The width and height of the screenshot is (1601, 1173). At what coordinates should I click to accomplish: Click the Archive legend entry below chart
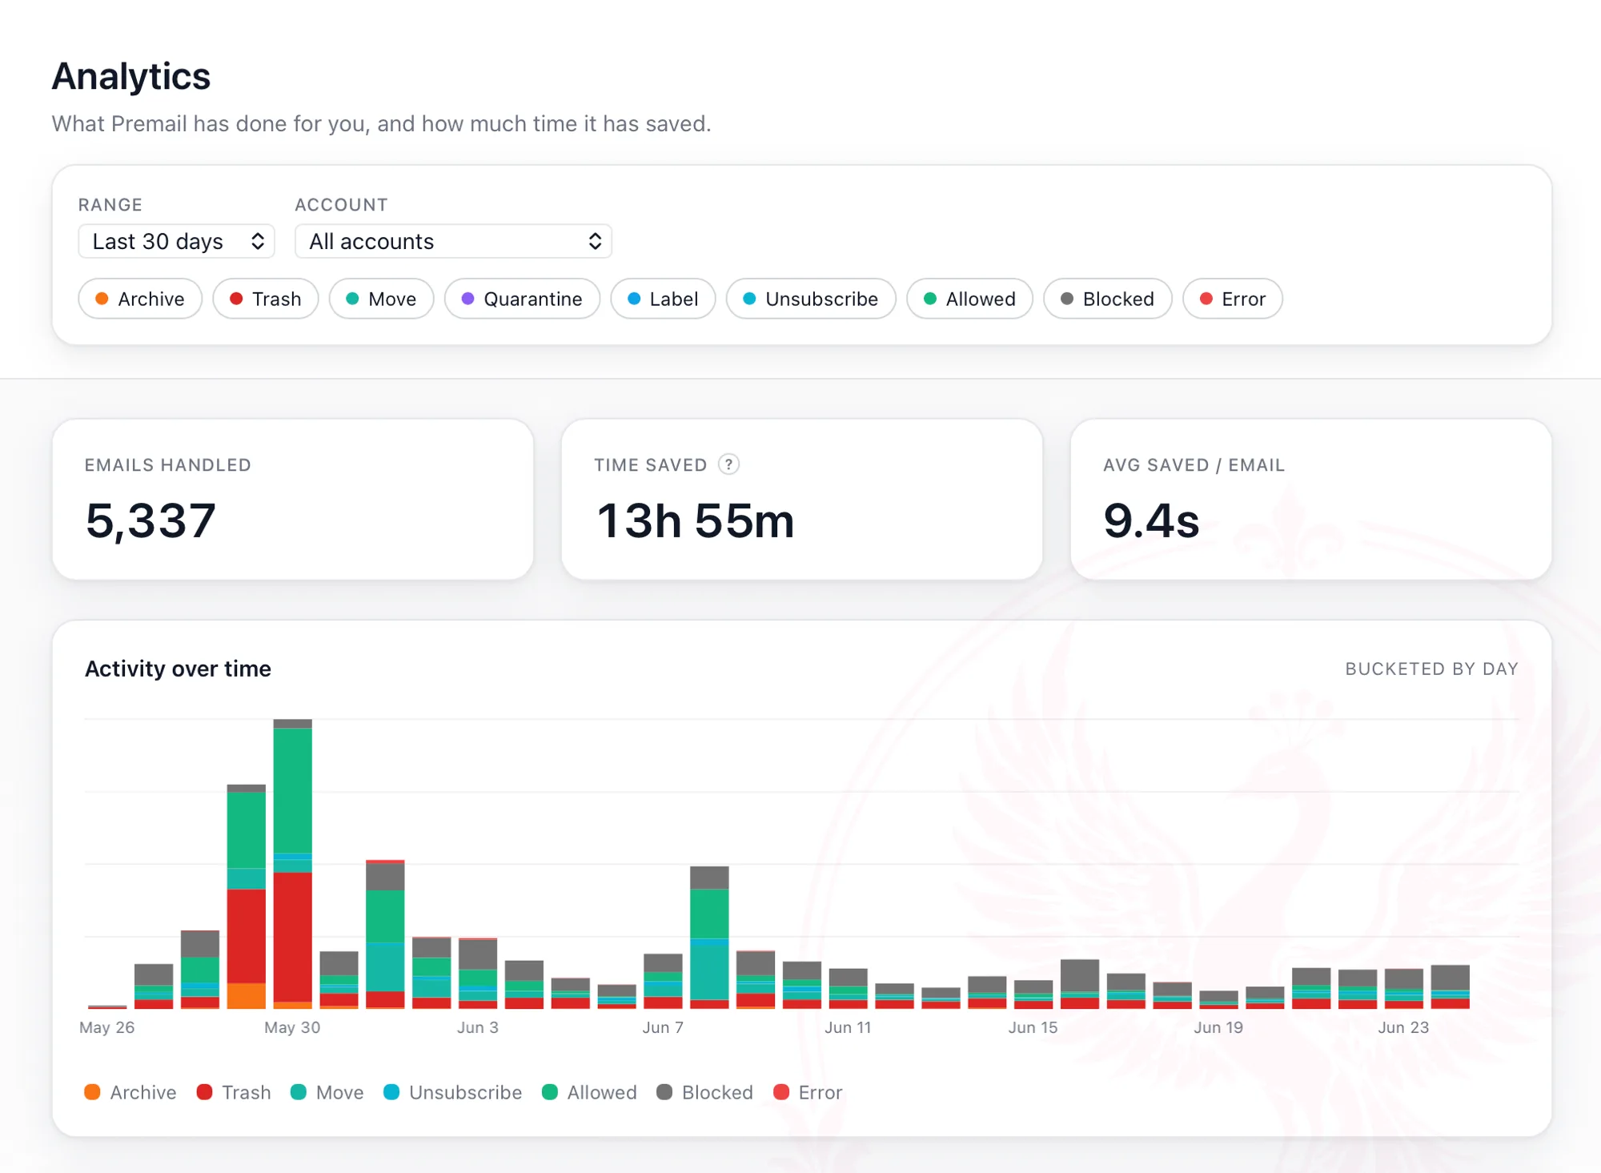click(130, 1092)
